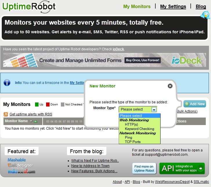Click the Mashable logo
The height and width of the screenshot is (187, 211).
pyautogui.click(x=17, y=160)
